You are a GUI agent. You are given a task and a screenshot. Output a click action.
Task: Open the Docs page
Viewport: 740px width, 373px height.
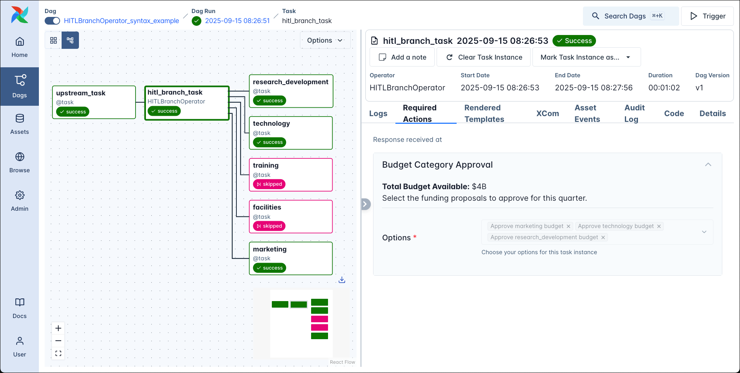coord(20,308)
